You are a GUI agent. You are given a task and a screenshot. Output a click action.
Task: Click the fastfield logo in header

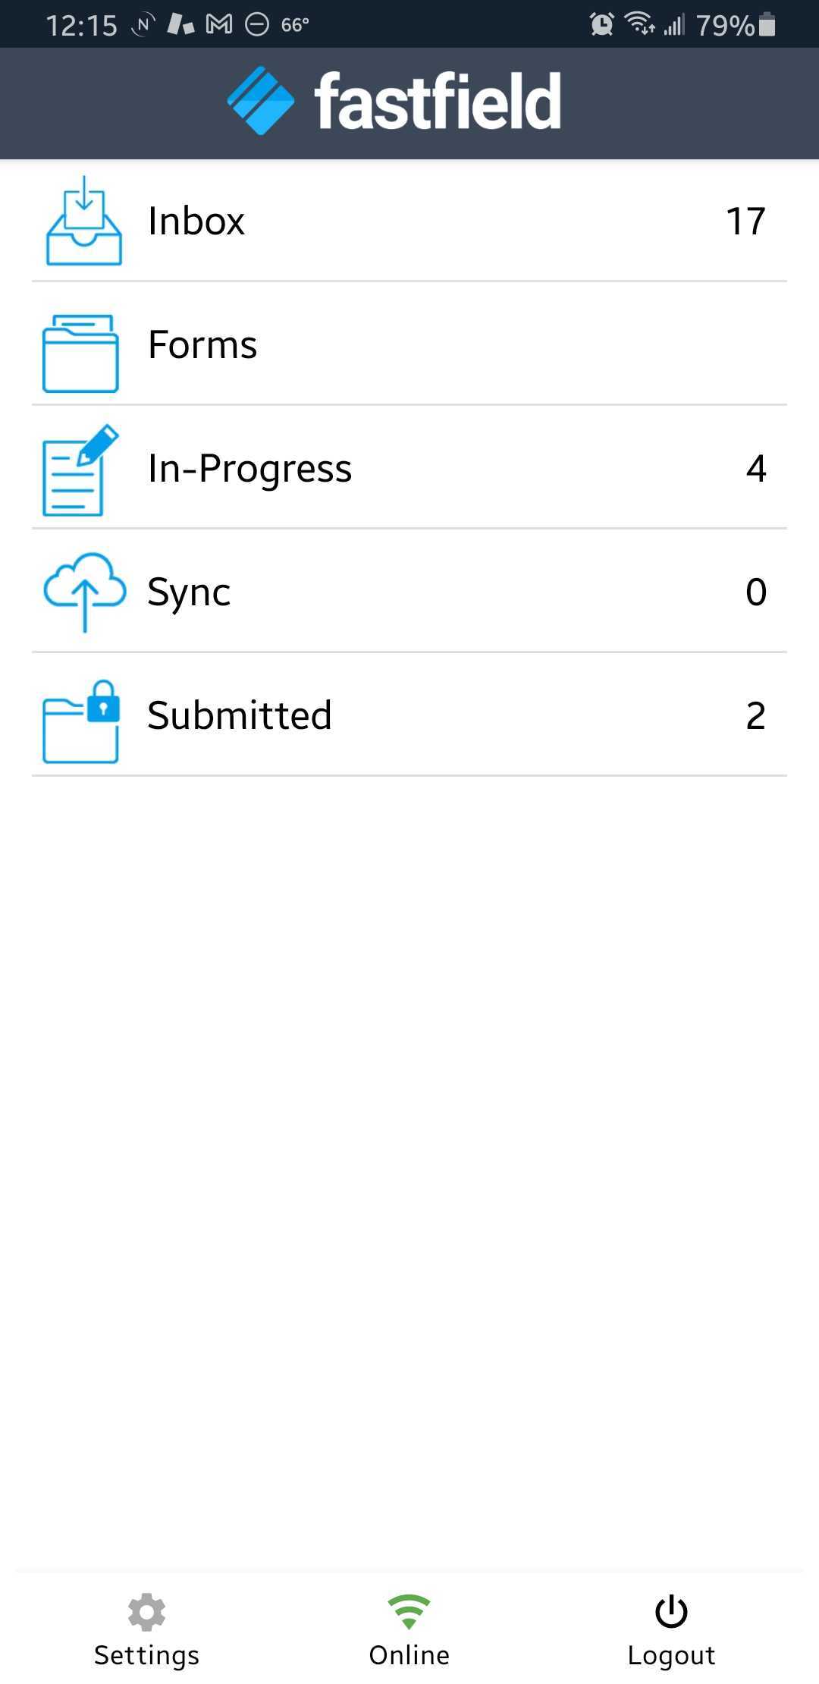pos(394,102)
